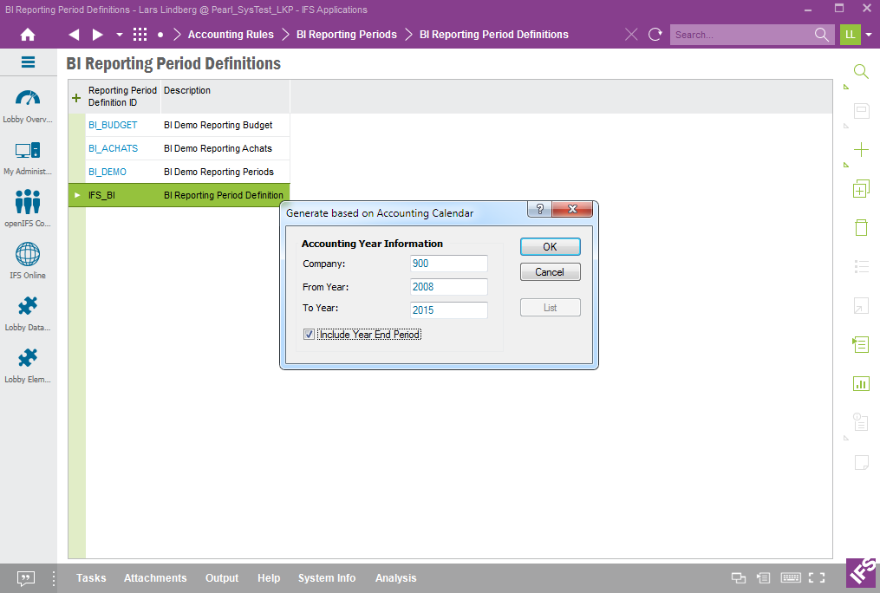The height and width of the screenshot is (593, 880).
Task: Click the BI Reporting Period Definitions breadcrumb
Action: coord(494,35)
